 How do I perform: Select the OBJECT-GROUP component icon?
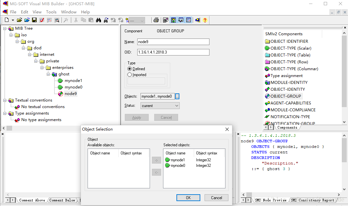(x=267, y=96)
